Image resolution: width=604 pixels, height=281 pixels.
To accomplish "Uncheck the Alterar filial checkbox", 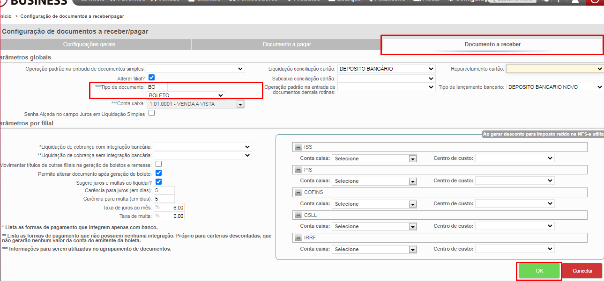I will click(151, 78).
